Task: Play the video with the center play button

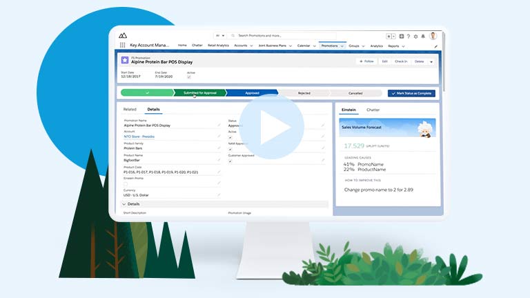Action: click(271, 128)
